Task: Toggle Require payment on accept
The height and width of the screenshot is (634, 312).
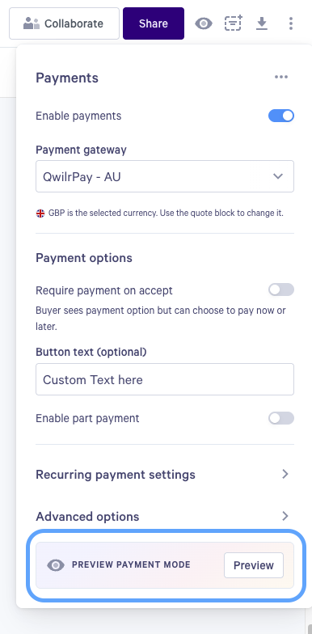Action: 281,290
